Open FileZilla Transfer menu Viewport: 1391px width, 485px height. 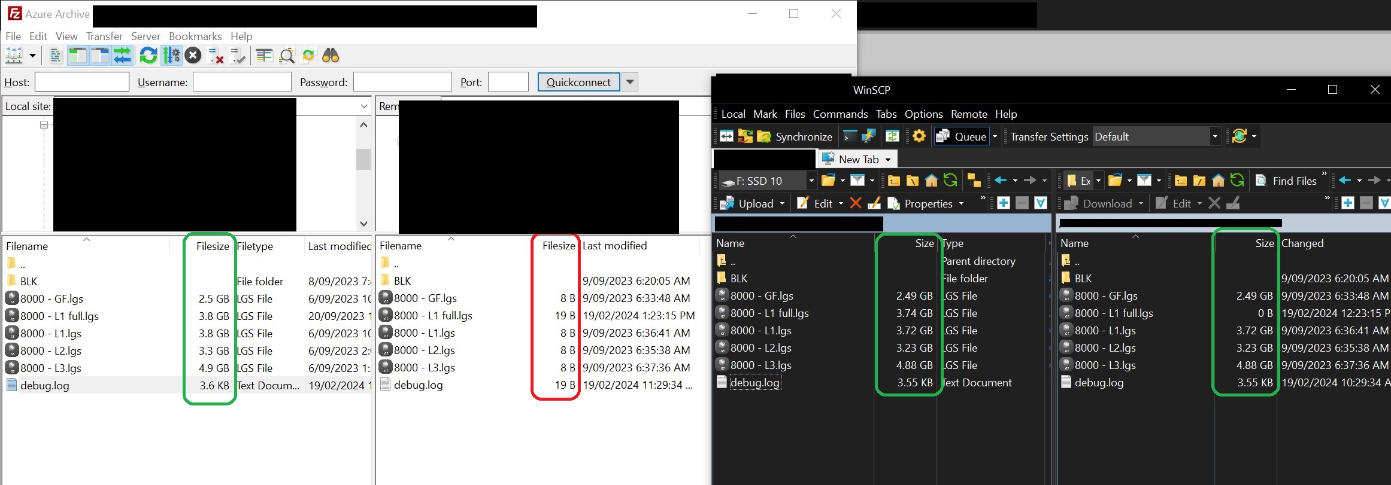[x=104, y=36]
